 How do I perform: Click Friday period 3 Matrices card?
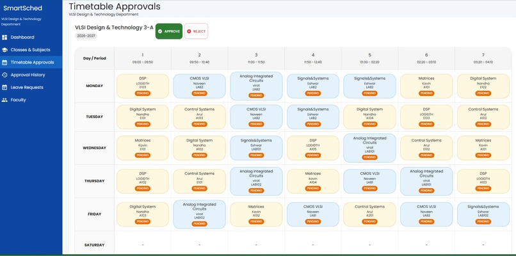pyautogui.click(x=256, y=214)
